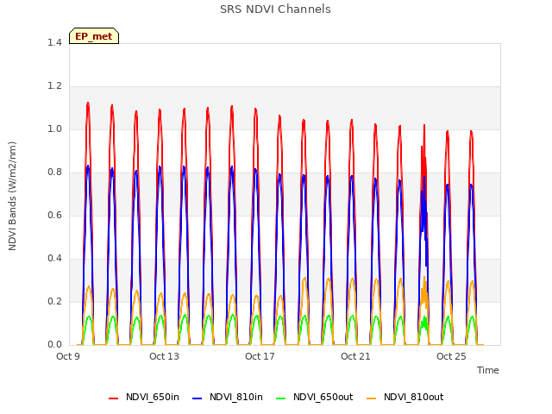Click the Time x-axis label

point(487,370)
